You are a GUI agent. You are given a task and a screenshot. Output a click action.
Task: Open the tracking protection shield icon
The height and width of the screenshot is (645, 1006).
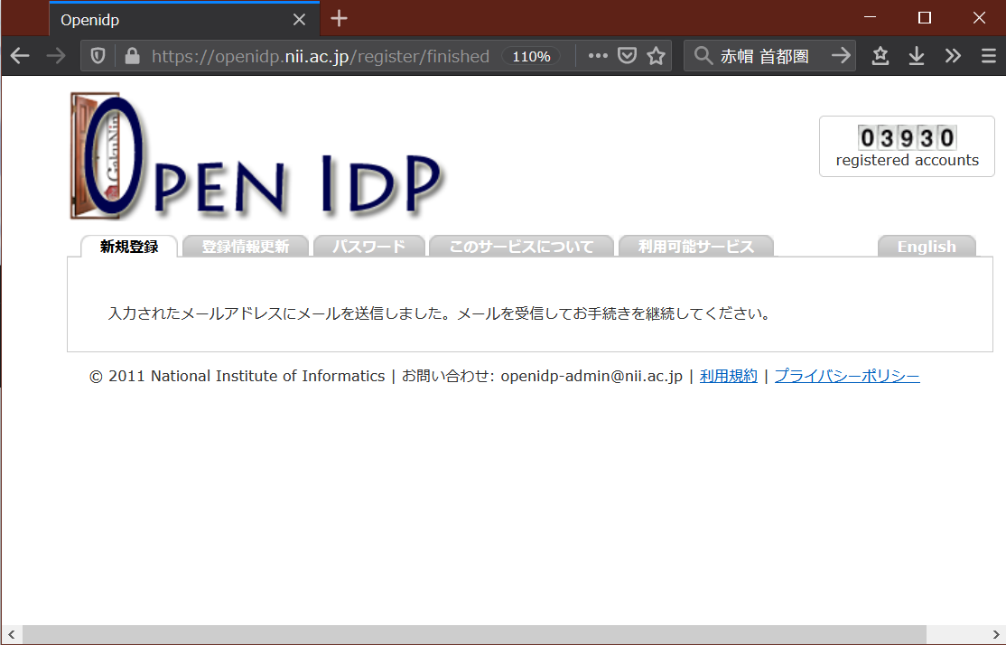(x=98, y=57)
